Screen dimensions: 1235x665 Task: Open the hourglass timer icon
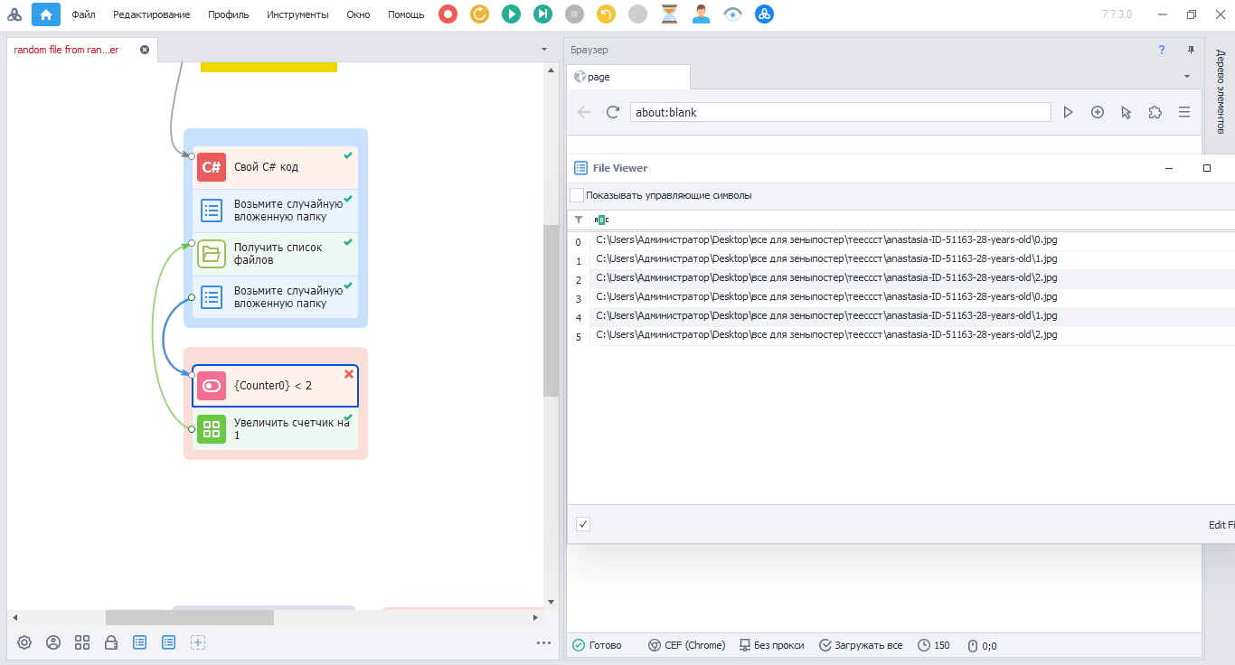click(669, 14)
